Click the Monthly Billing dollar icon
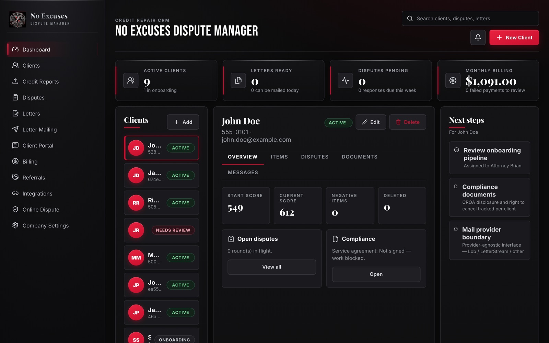This screenshot has height=343, width=549. pos(453,81)
